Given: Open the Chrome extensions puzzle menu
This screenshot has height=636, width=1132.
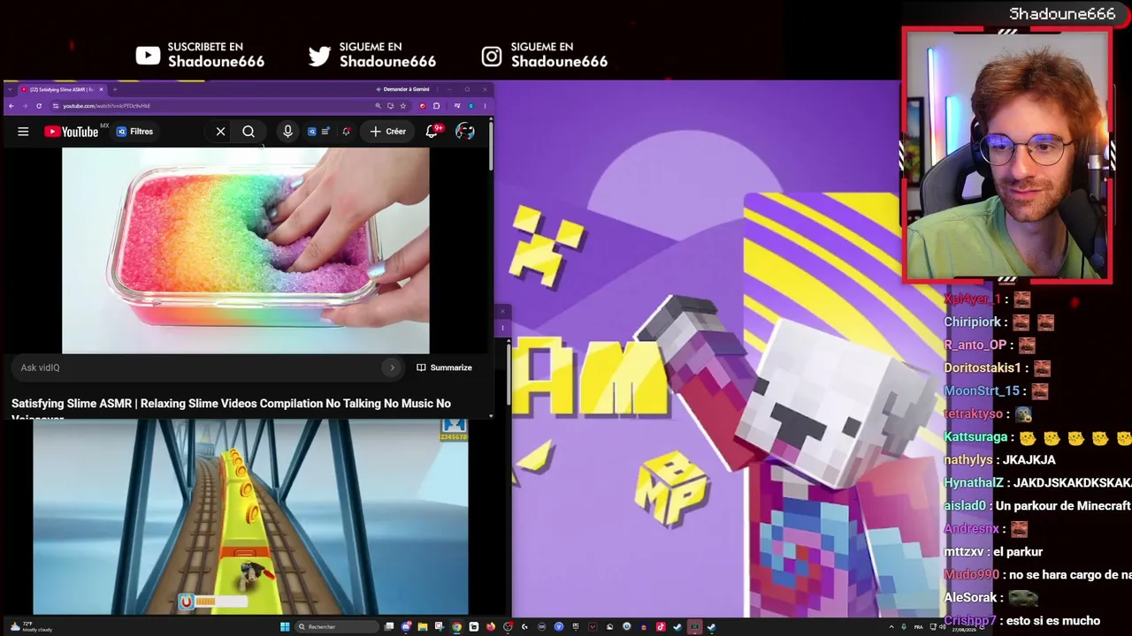Looking at the screenshot, I should click(x=436, y=106).
